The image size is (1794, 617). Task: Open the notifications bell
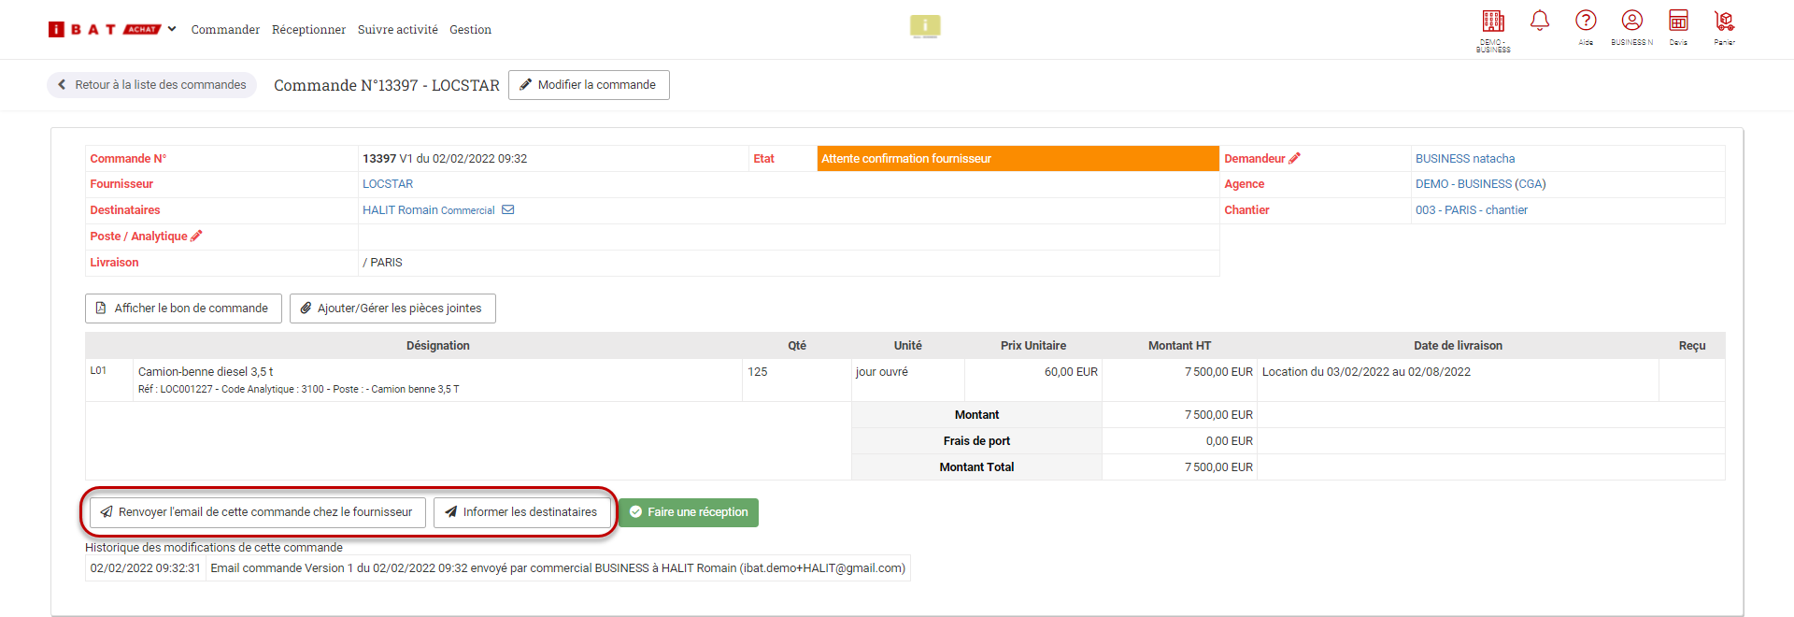click(x=1540, y=21)
